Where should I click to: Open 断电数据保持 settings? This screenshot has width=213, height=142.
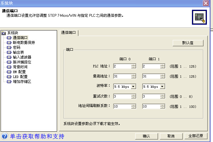click(x=24, y=43)
